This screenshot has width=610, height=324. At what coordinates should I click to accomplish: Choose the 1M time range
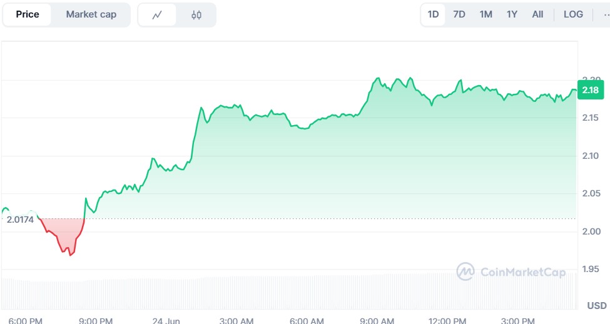(x=485, y=14)
